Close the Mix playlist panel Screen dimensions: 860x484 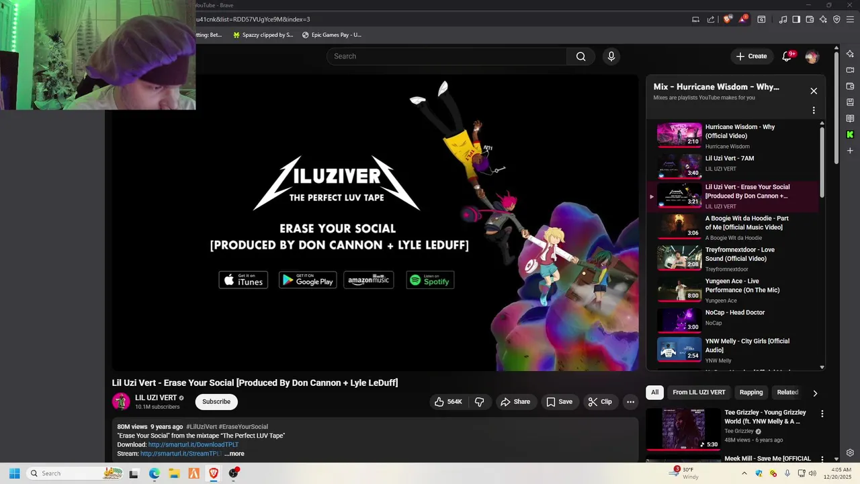coord(814,91)
